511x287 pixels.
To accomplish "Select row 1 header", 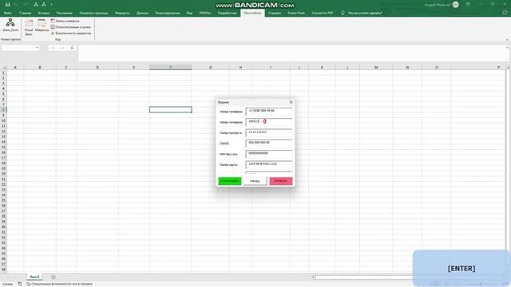I will (x=3, y=73).
